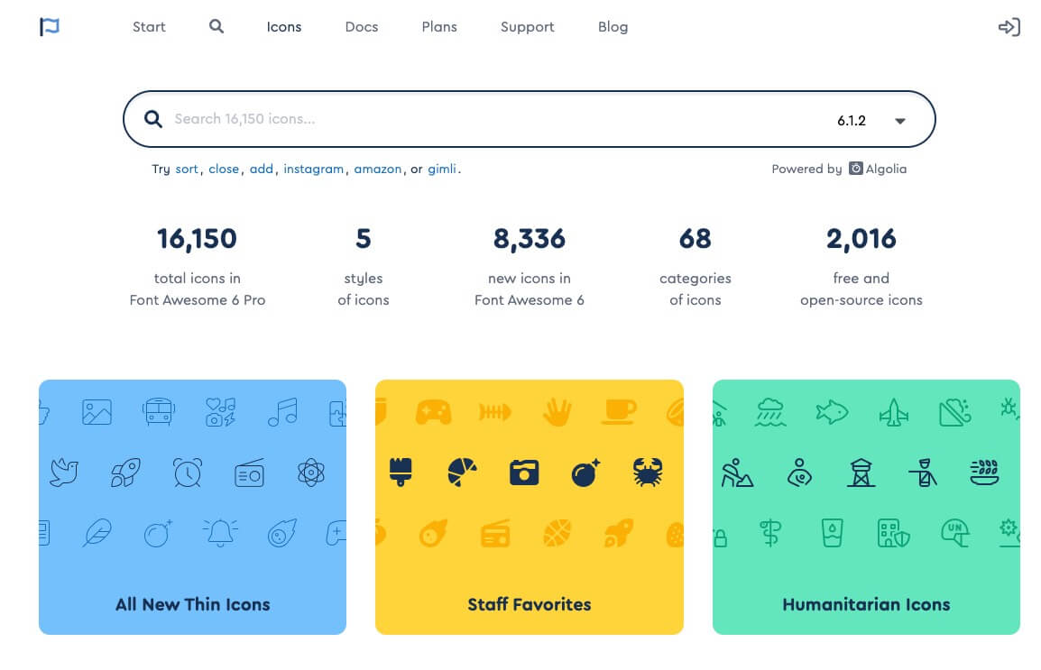The image size is (1041, 670).
Task: Click the image icon in Thin Icons card
Action: tap(97, 412)
